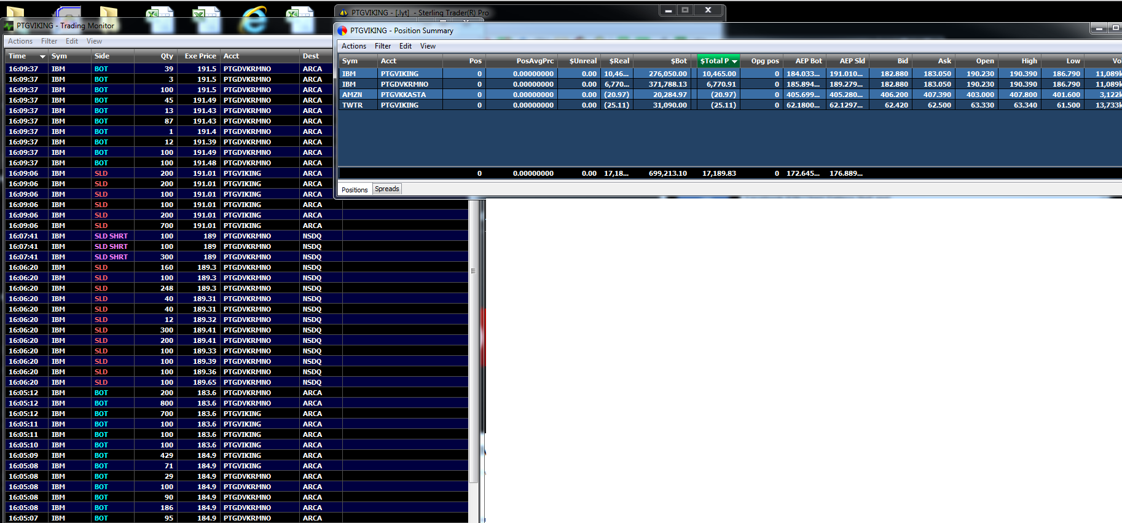Open Edit menu in Trading Monitor
Viewport: 1122px width, 523px height.
[72, 41]
